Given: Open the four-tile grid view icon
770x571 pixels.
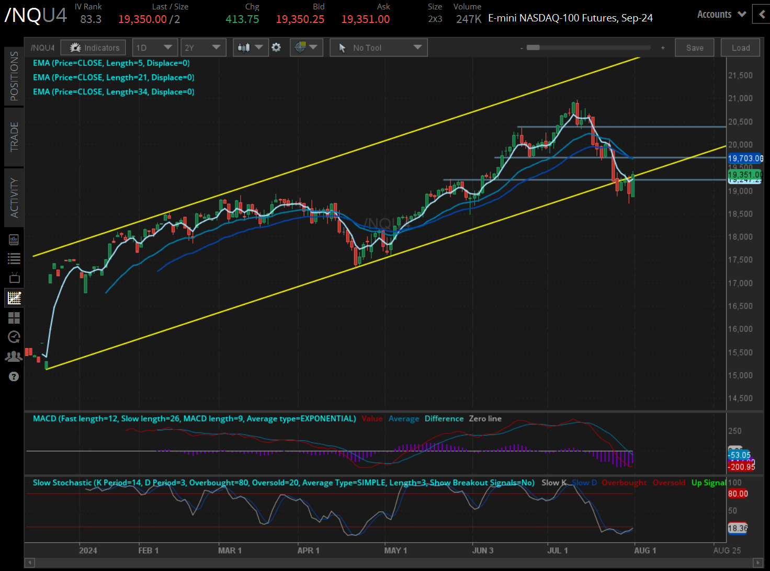Looking at the screenshot, I should click(x=14, y=318).
